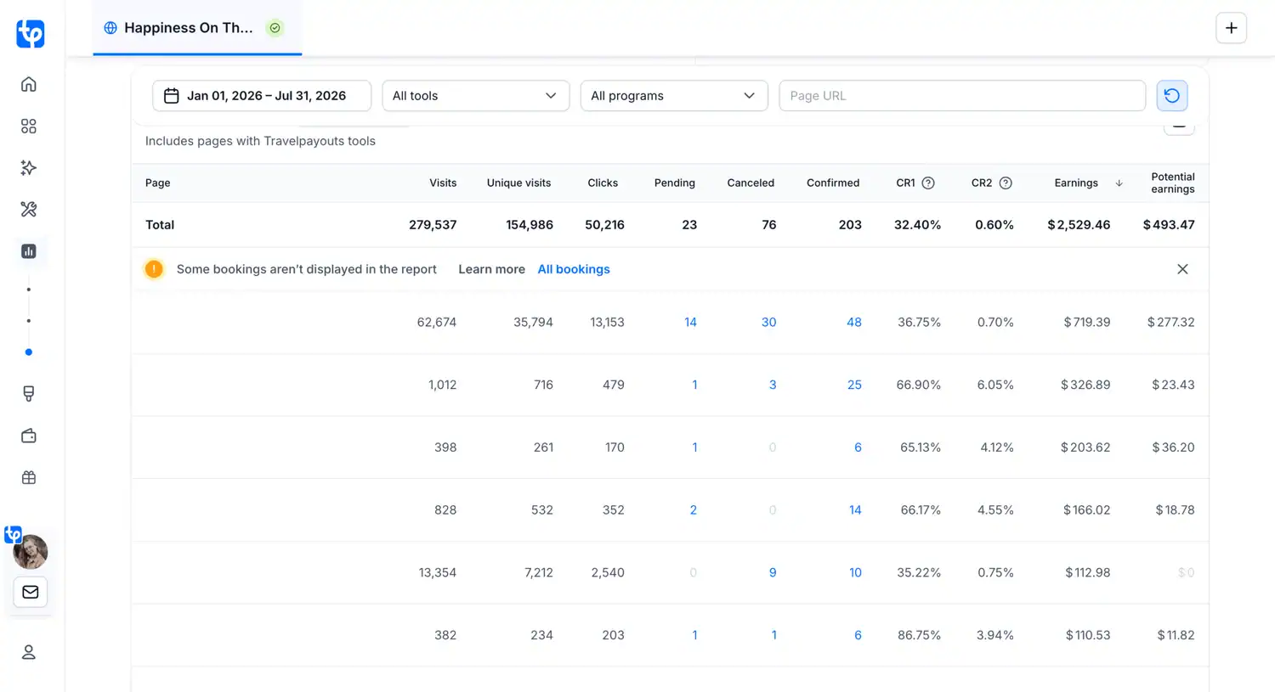Sort by Earnings arrow
Image resolution: width=1275 pixels, height=692 pixels.
1119,183
